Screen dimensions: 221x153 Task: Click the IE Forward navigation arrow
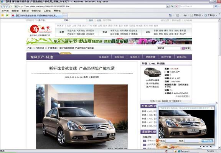coord(8,7)
